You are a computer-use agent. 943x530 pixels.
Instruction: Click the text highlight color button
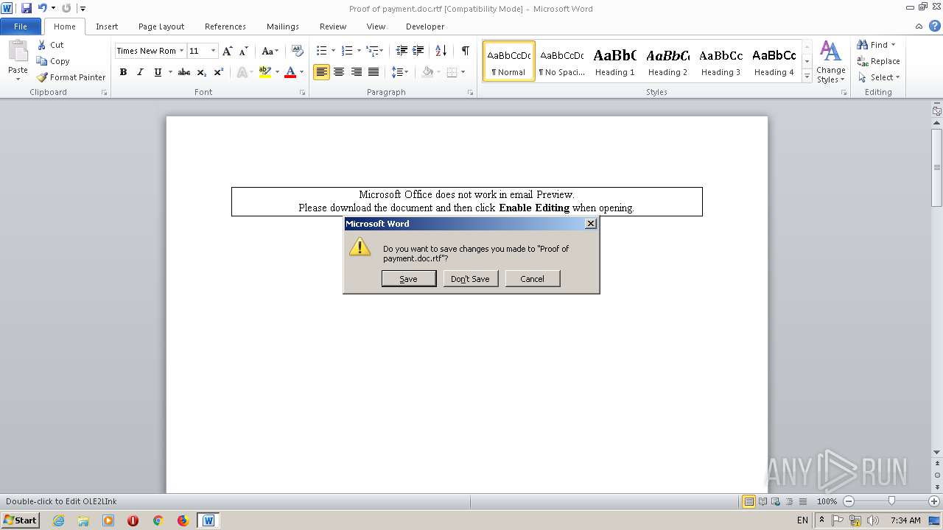(x=265, y=72)
